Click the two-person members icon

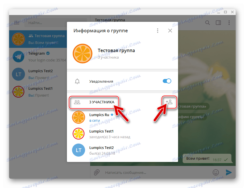tap(77, 102)
